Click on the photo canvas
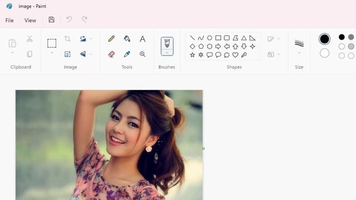Viewport: 356px width, 200px height. click(109, 145)
